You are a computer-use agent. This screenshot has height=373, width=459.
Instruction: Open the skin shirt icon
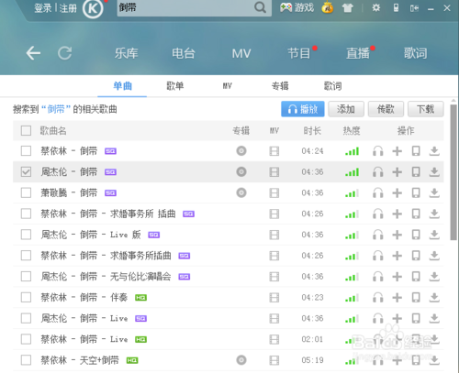point(347,8)
